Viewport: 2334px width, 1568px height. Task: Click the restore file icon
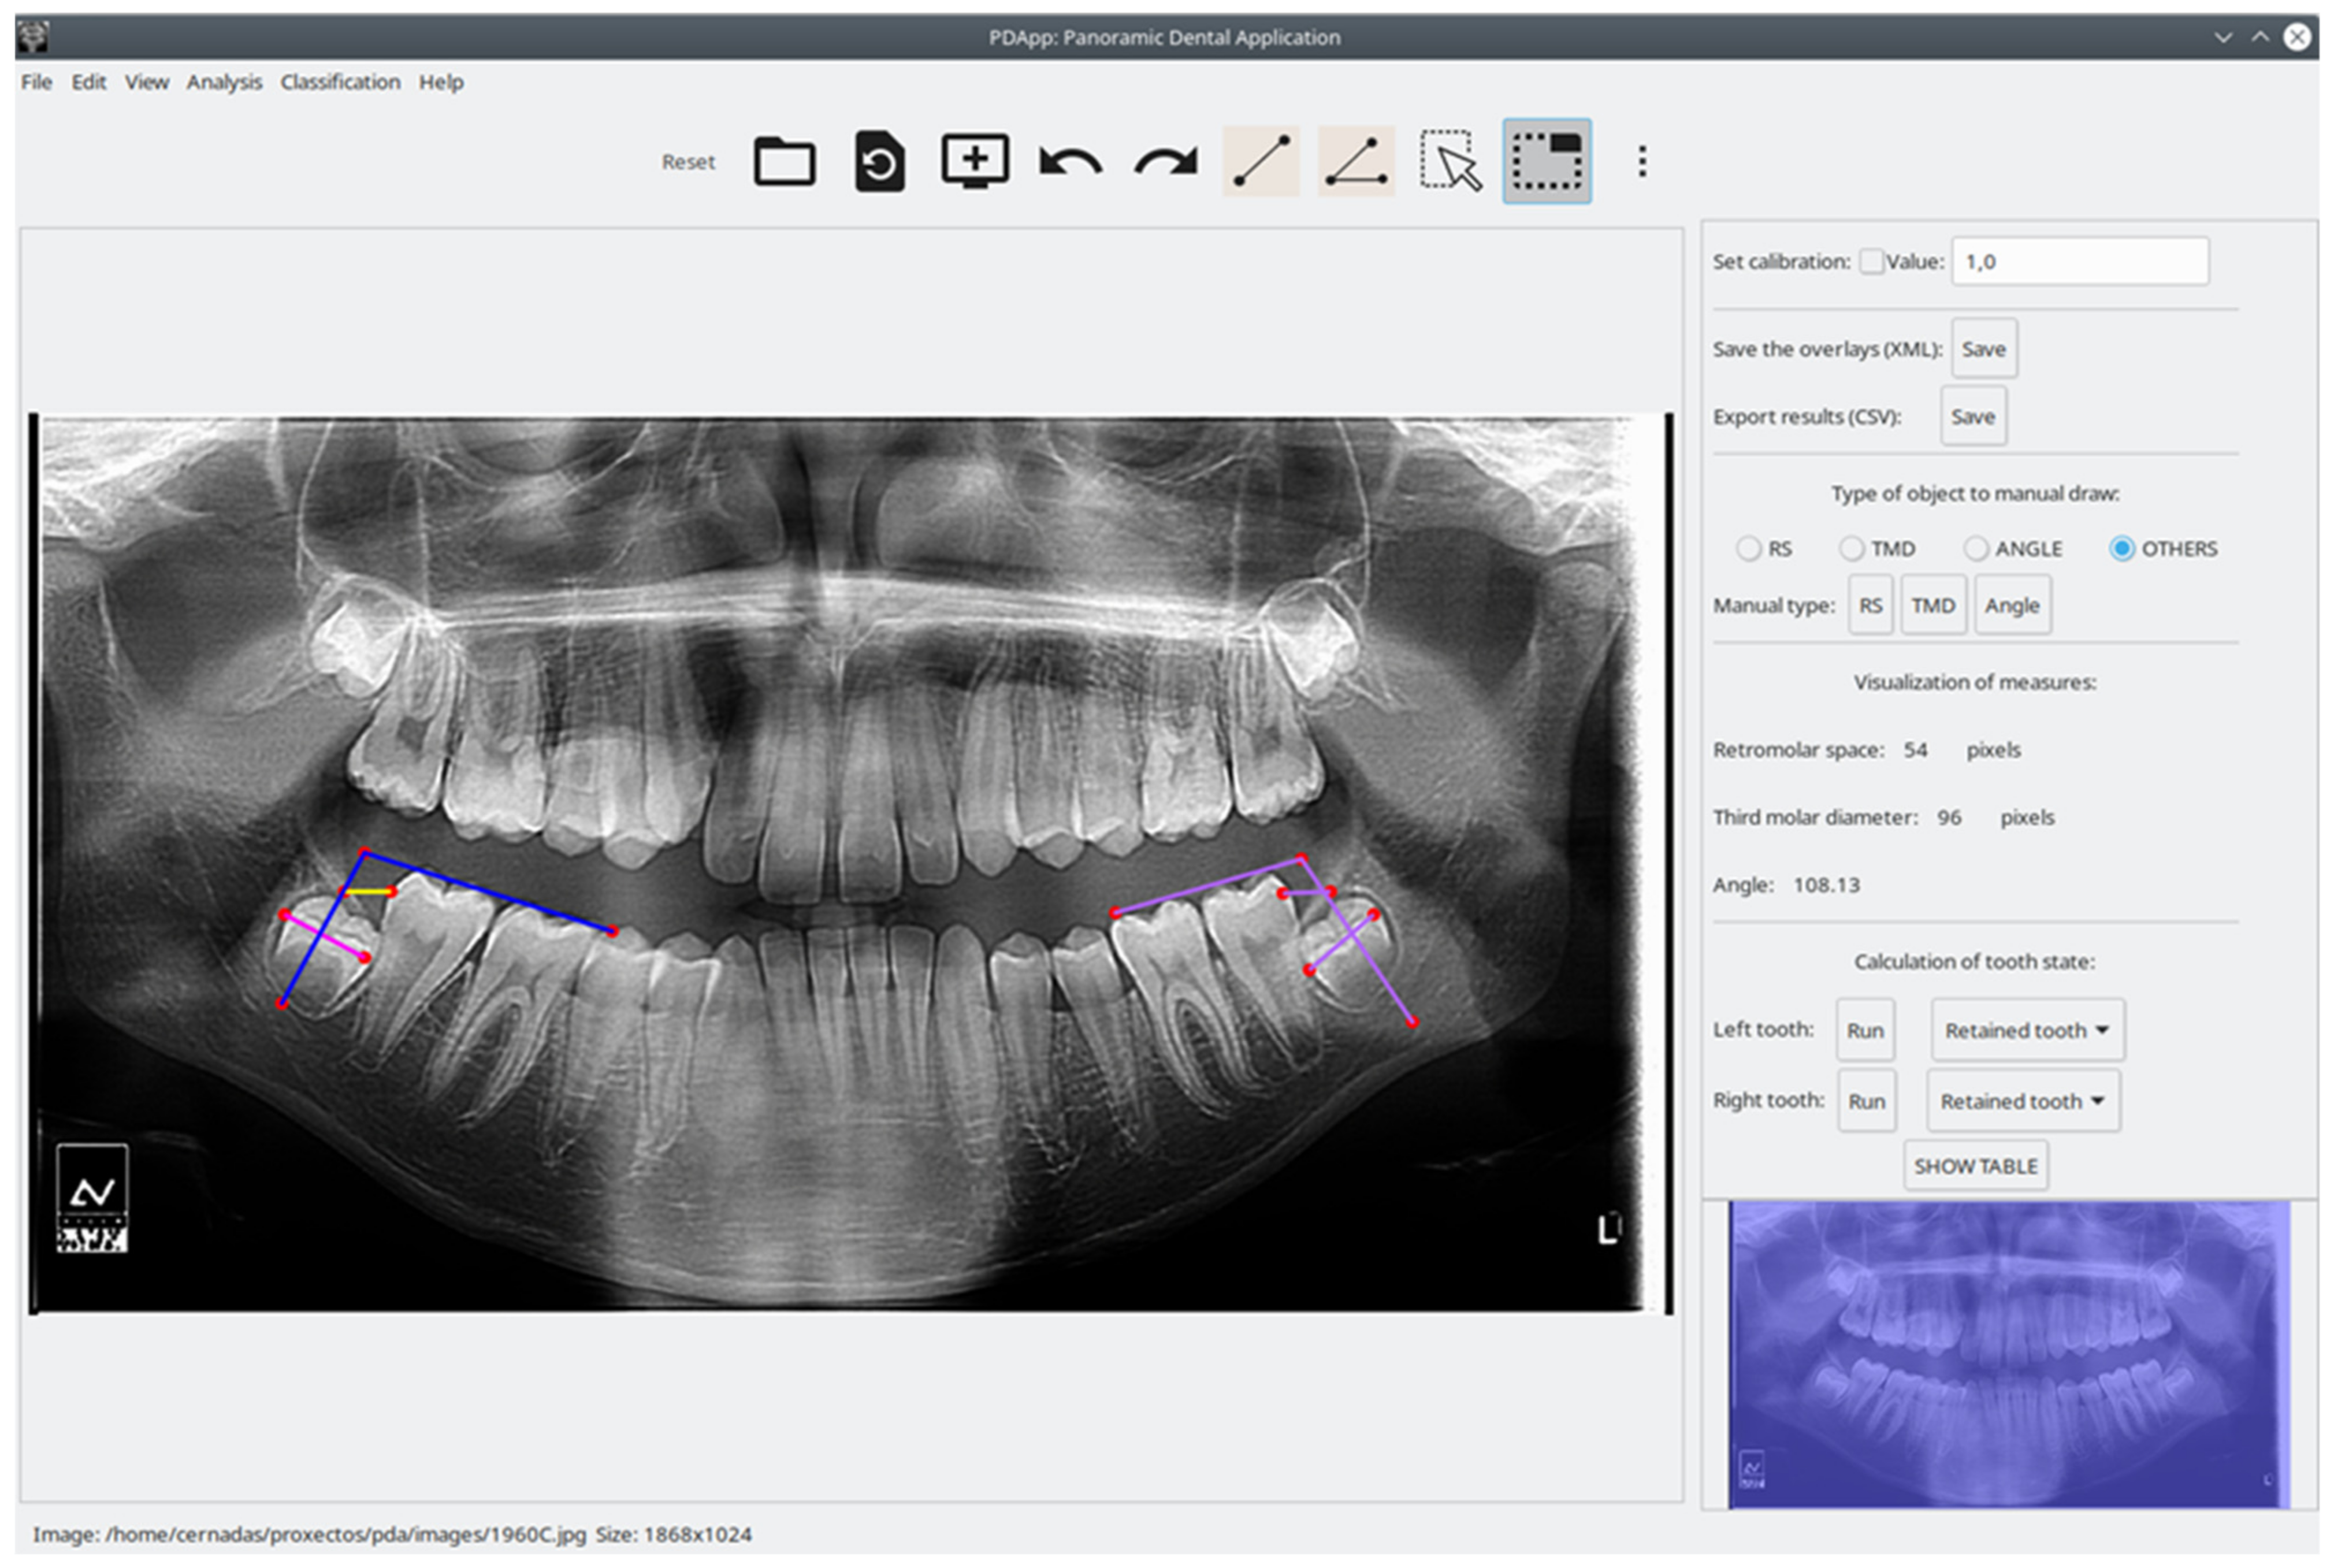[x=879, y=161]
